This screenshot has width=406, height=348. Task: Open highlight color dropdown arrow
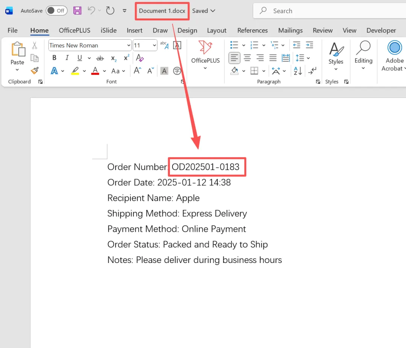(x=85, y=71)
